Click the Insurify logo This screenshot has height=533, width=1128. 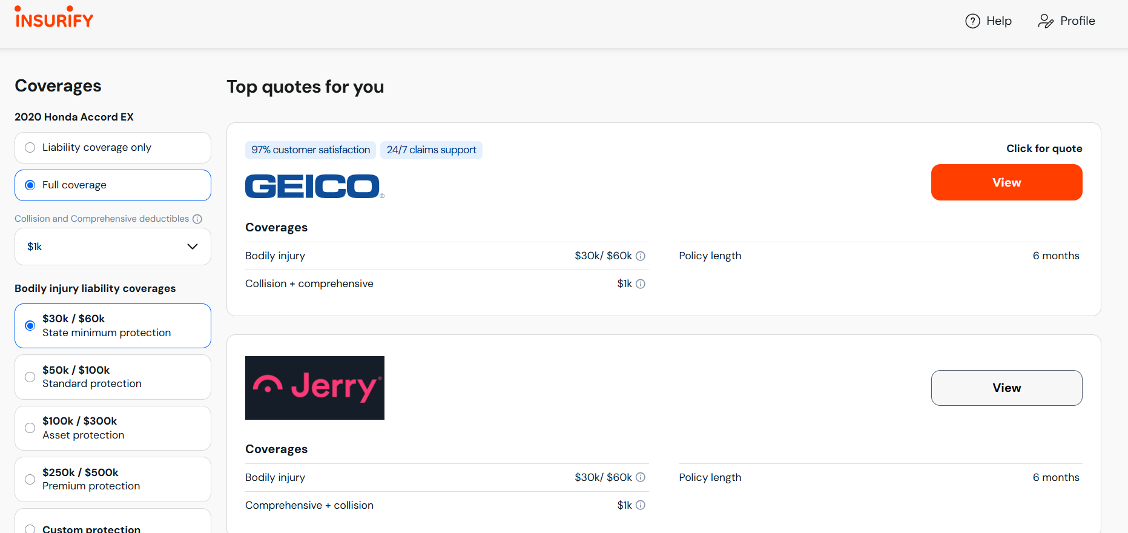54,18
